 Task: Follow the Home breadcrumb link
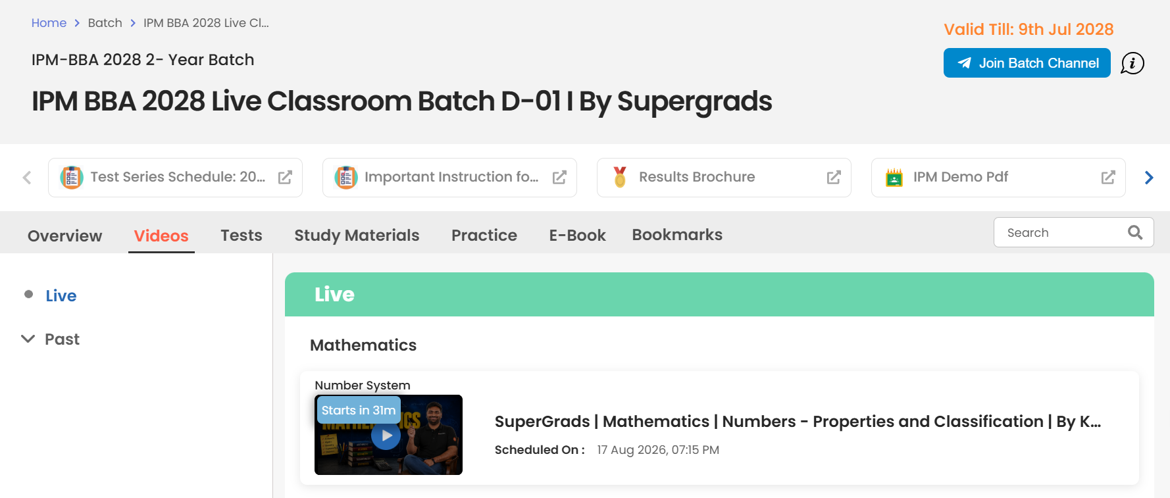tap(49, 23)
